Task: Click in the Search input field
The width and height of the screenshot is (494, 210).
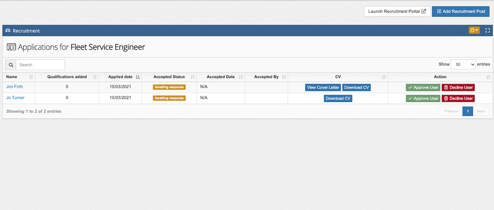Action: (x=40, y=65)
